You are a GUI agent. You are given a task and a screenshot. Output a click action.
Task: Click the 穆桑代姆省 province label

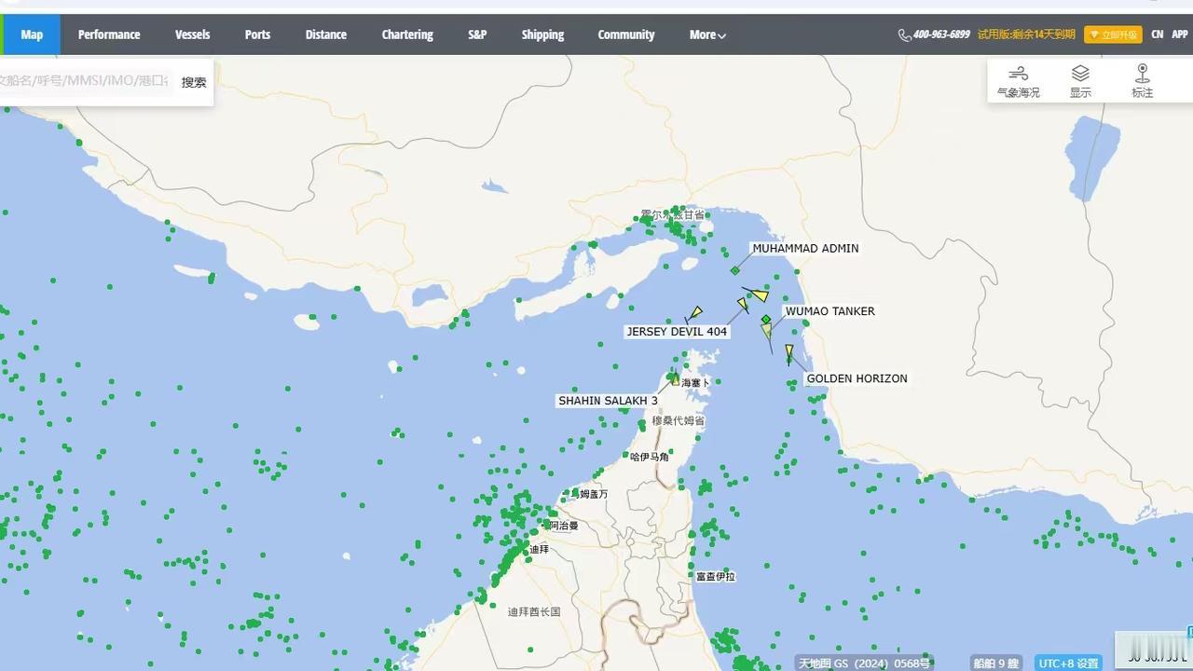[678, 420]
